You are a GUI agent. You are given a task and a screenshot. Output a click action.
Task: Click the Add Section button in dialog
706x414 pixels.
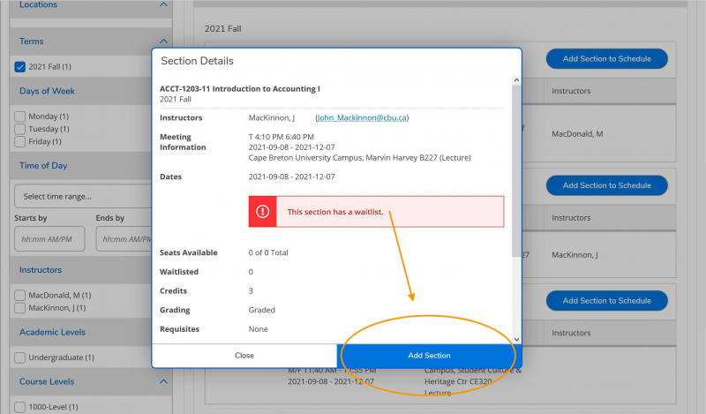click(429, 356)
